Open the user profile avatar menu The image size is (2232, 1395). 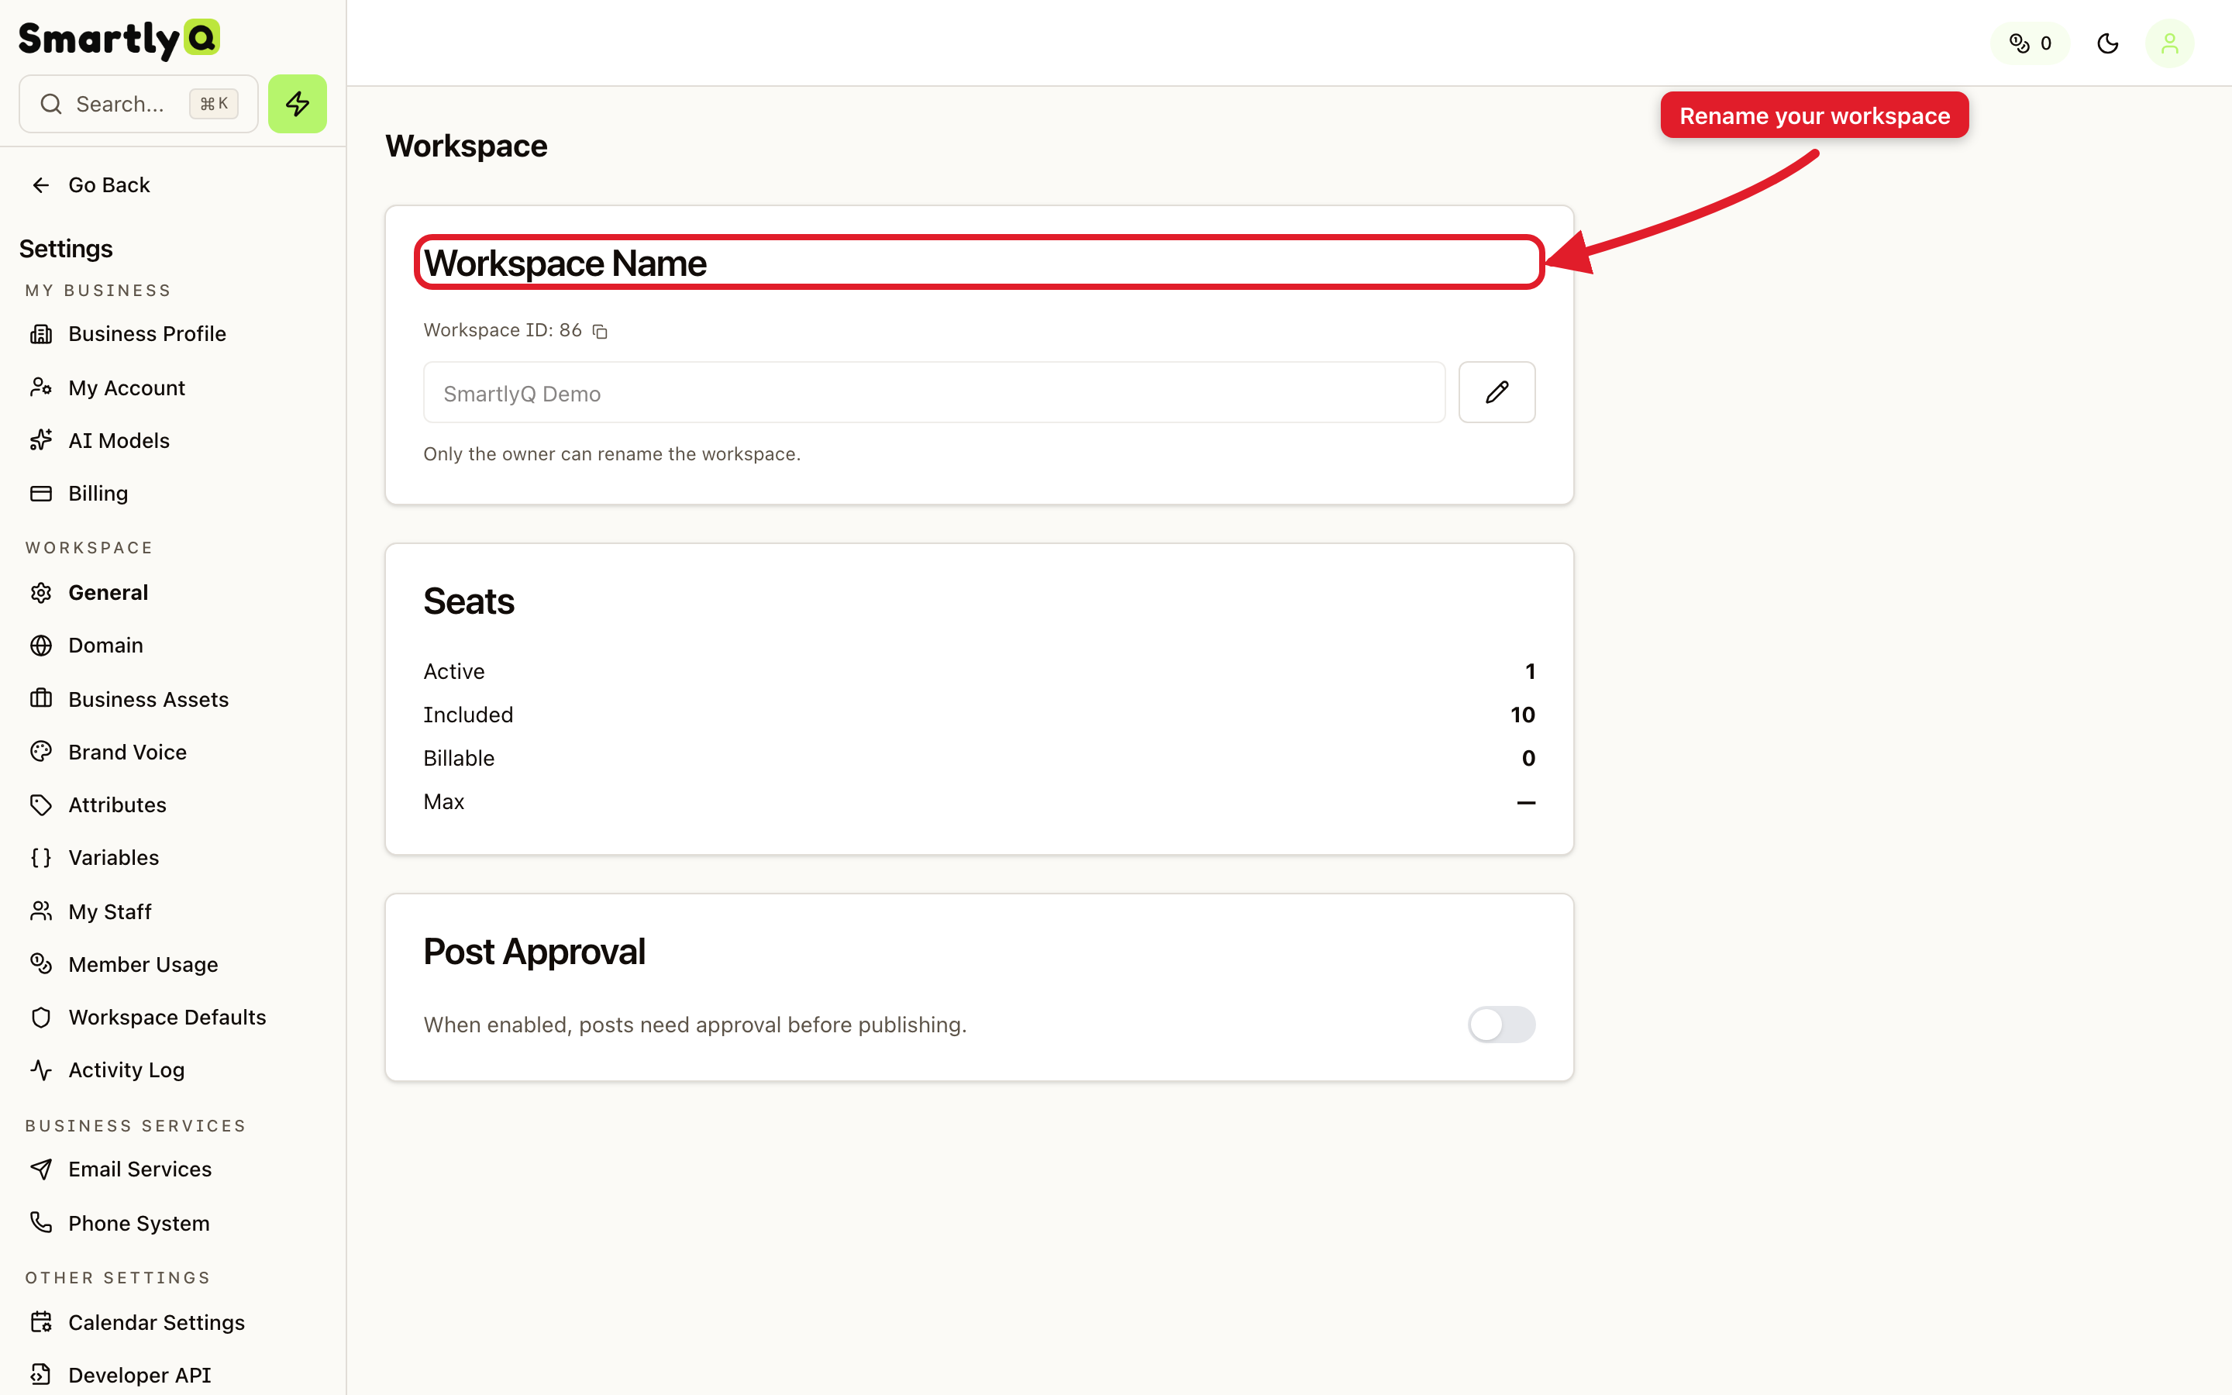[x=2169, y=43]
